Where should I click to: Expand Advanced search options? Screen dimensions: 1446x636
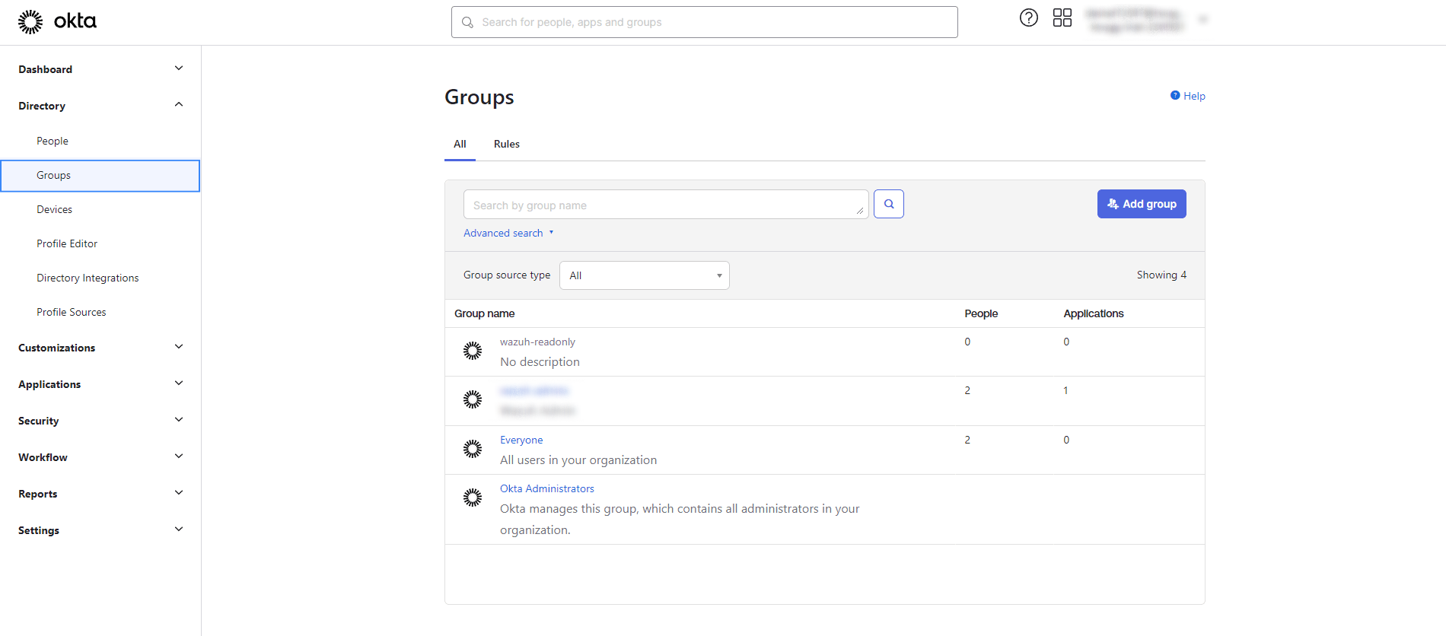(x=508, y=233)
